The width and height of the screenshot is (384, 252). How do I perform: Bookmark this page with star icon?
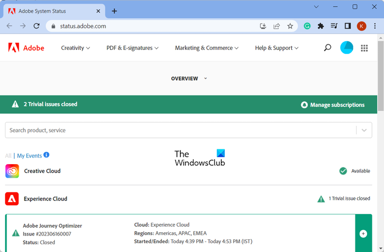coord(290,26)
